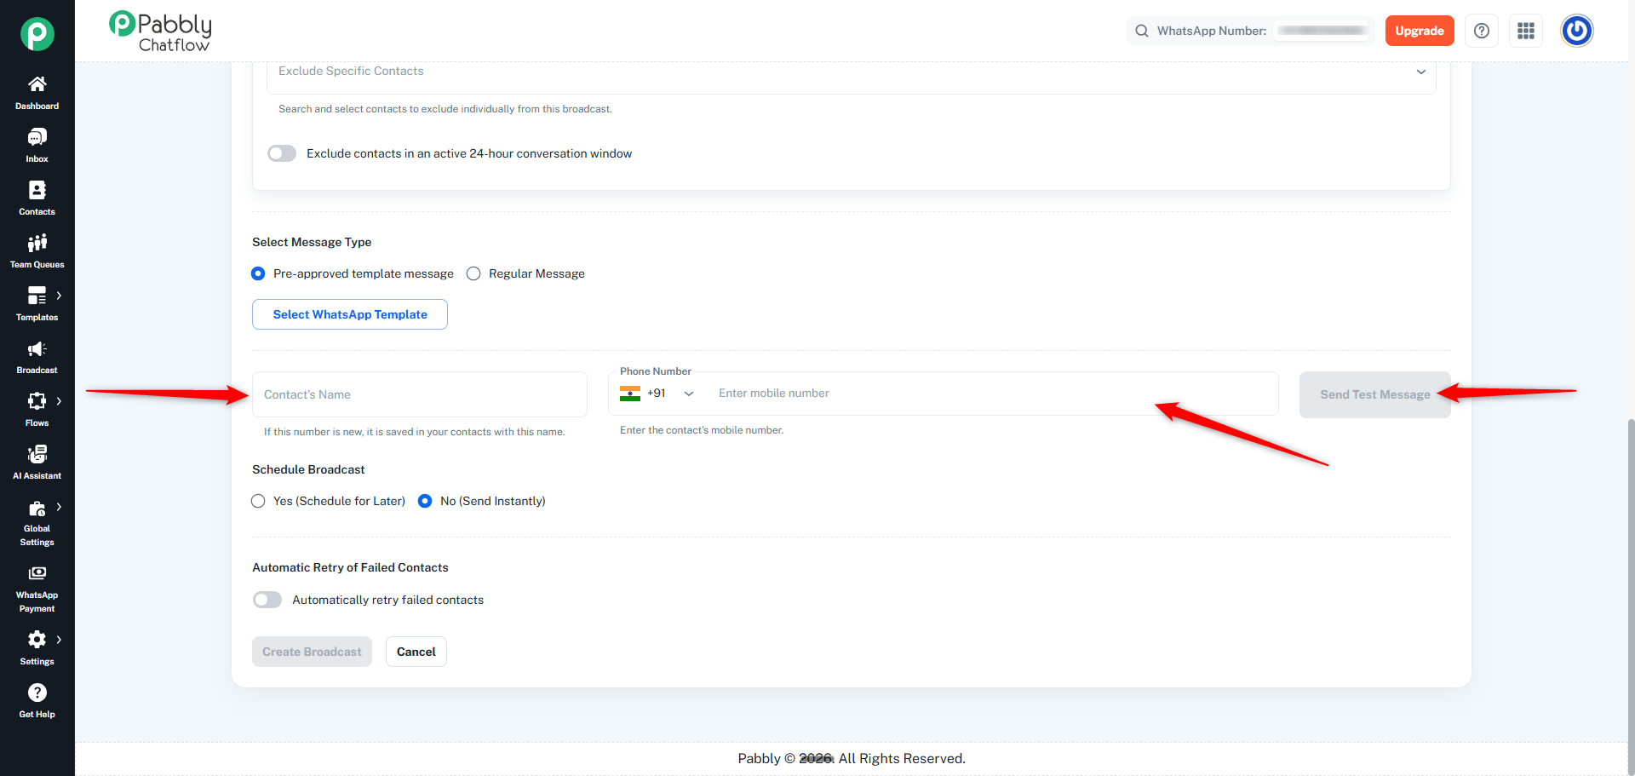The width and height of the screenshot is (1635, 776).
Task: Open the AI Assistant page
Action: (x=37, y=463)
